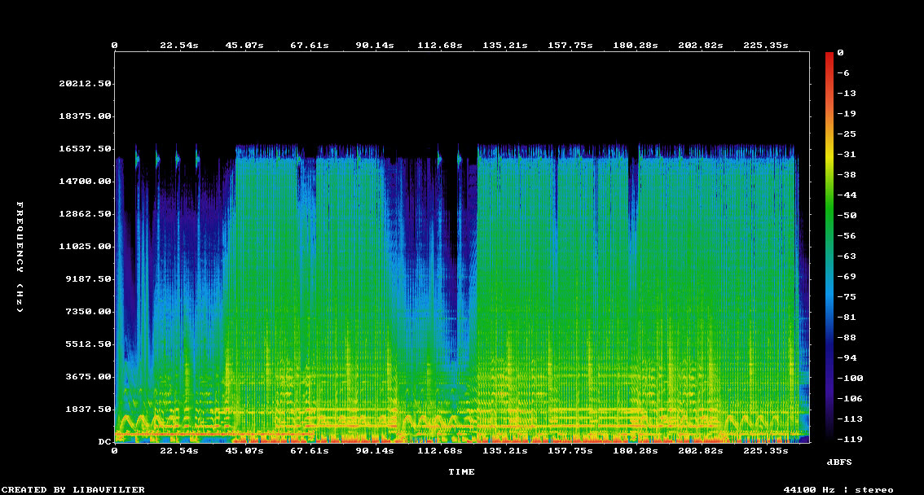
Task: Click the TIME axis title
Action: pyautogui.click(x=461, y=471)
